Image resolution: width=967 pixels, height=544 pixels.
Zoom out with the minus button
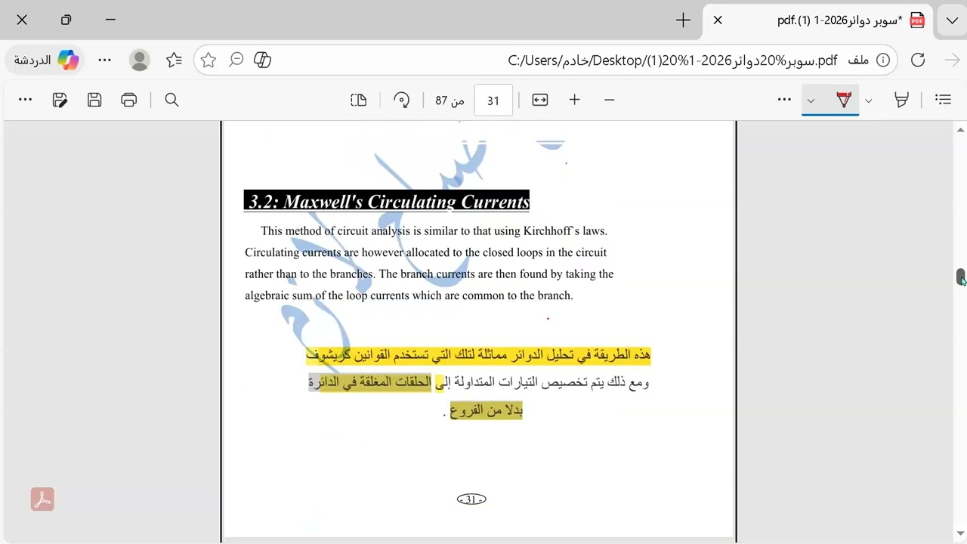pos(610,100)
